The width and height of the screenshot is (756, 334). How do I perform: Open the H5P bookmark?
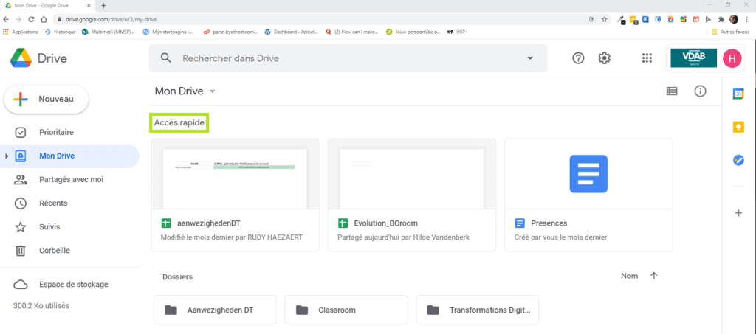coord(456,32)
